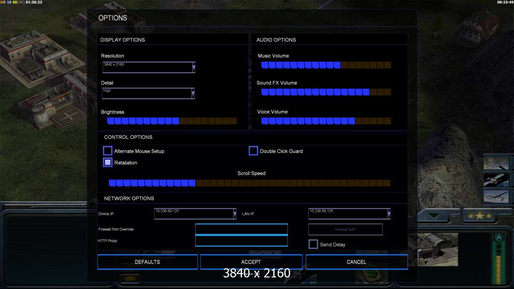Viewport: 514px width, 289px height.
Task: Click the HTTP Proxy input field
Action: coord(241,240)
